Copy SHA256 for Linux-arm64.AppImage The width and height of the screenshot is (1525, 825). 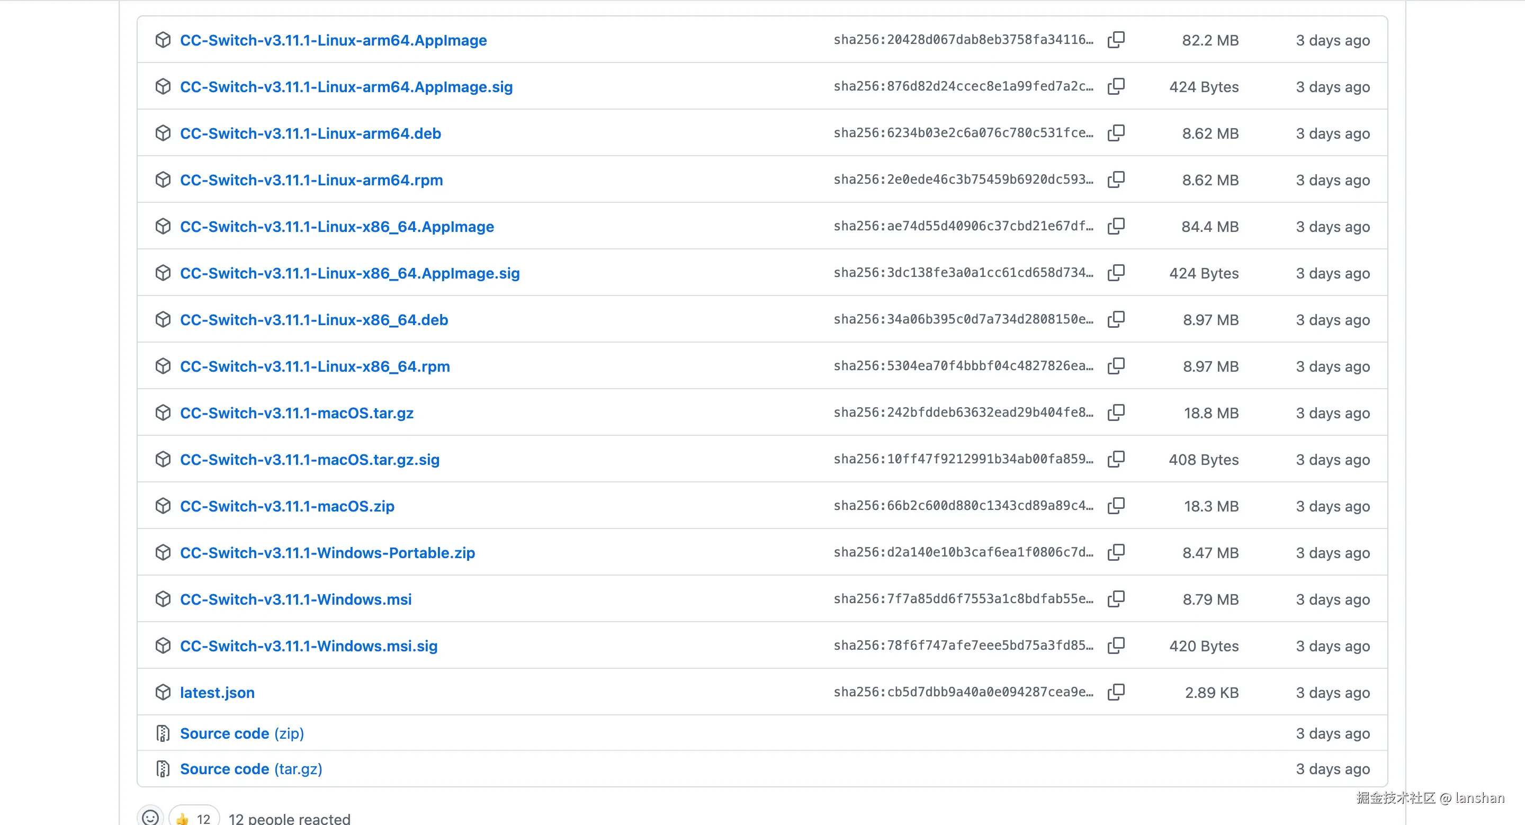coord(1116,40)
